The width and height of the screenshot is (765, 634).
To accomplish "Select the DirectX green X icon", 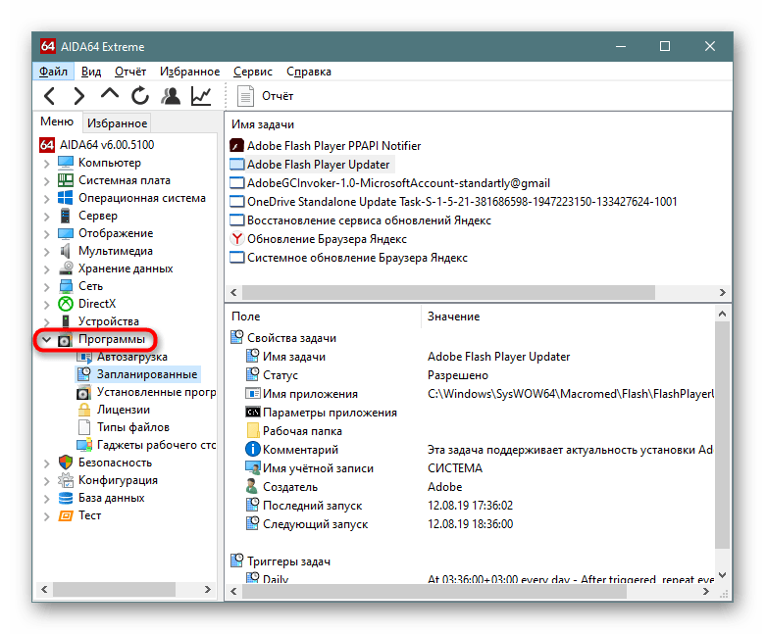I will [66, 304].
